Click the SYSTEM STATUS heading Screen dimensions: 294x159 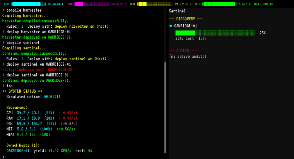click(22, 91)
